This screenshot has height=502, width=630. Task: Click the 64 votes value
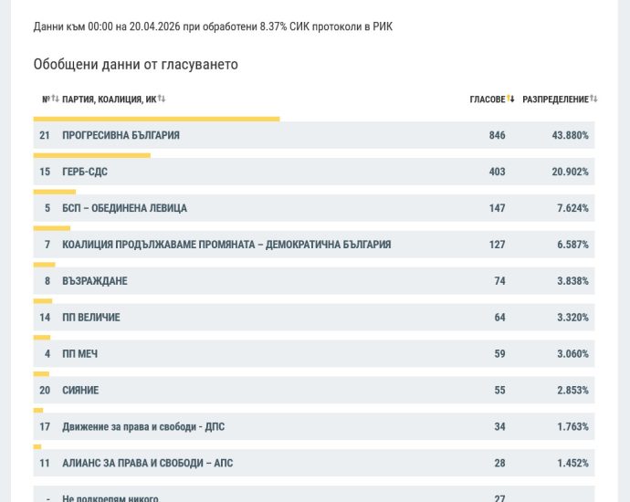[499, 318]
